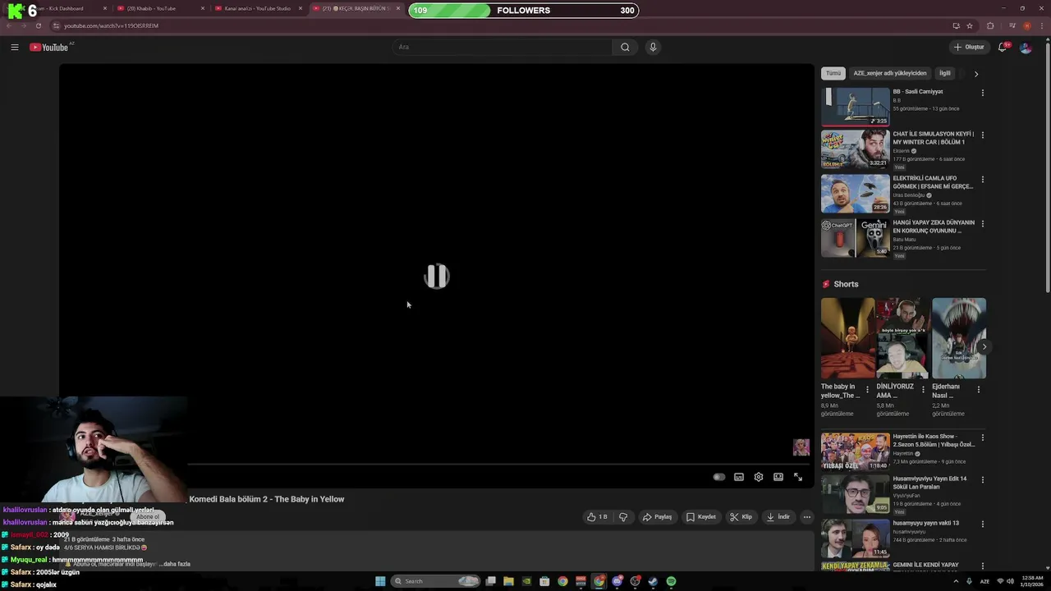Open options for The baby in yellow short
Image resolution: width=1051 pixels, height=591 pixels.
coord(867,390)
